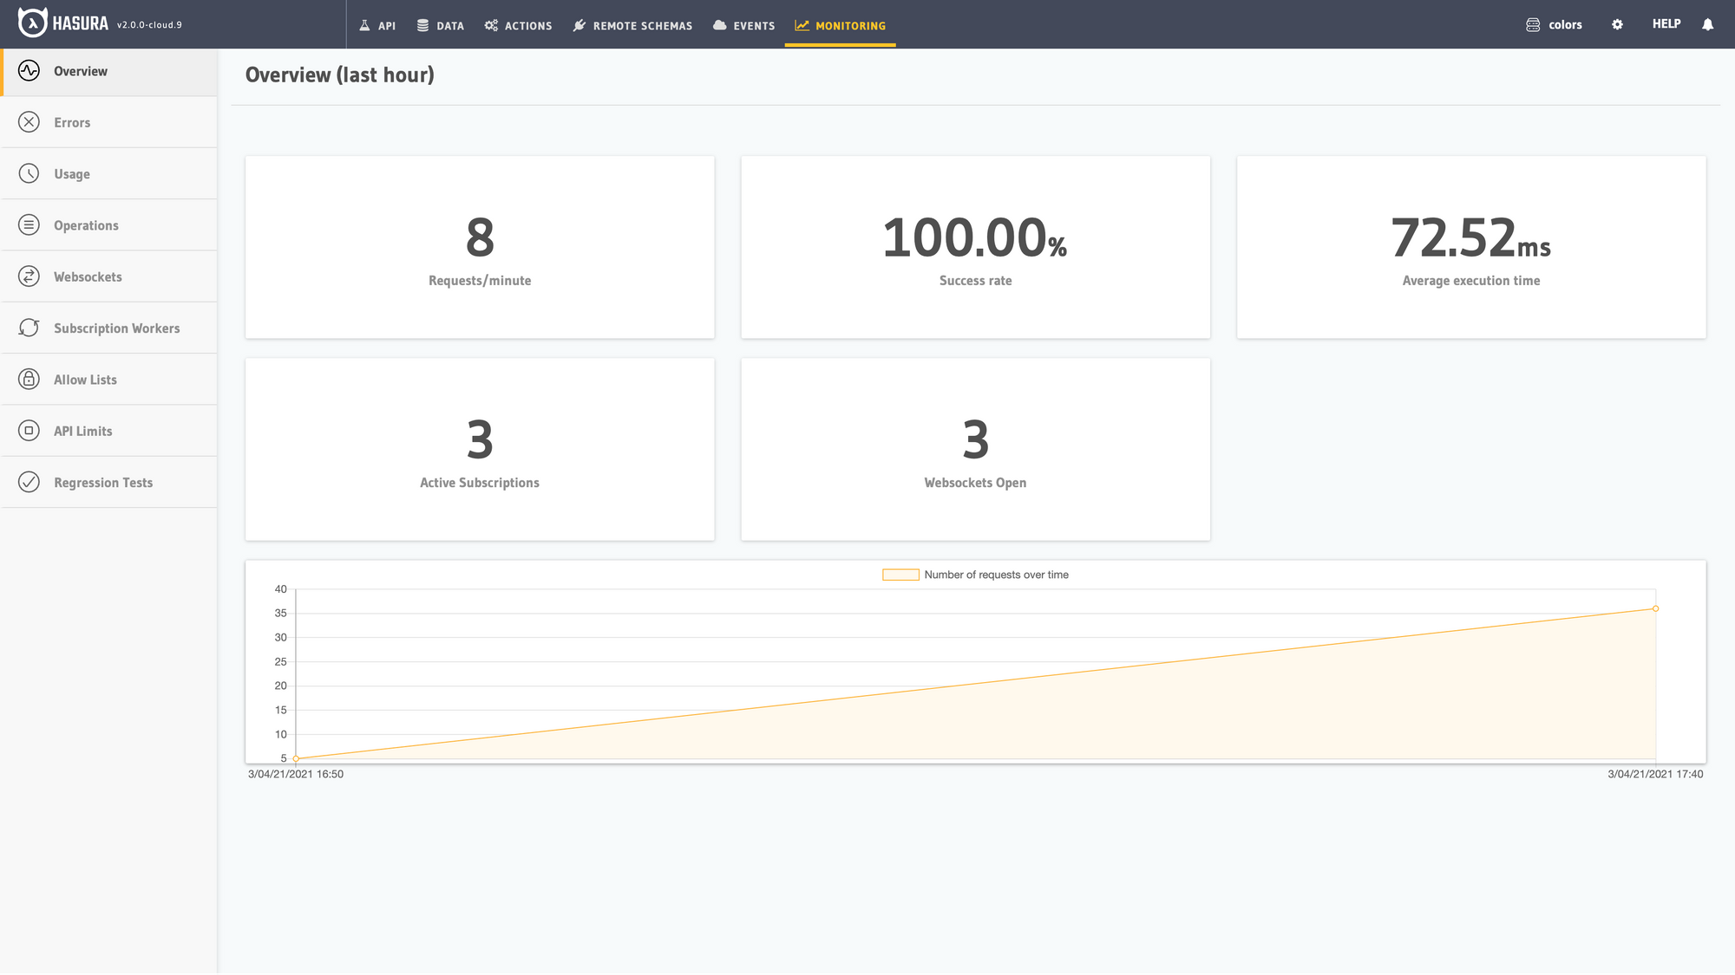1735x975 pixels.
Task: Click the Websockets Open label
Action: point(975,483)
